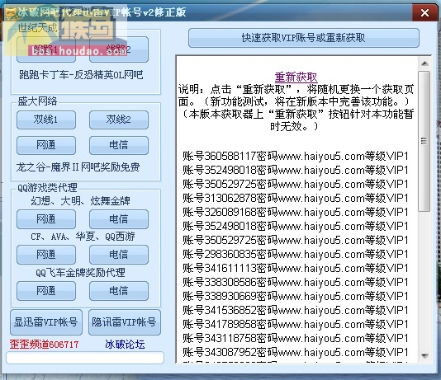Select account line 账号298360835
This screenshot has width=441, height=380.
pyautogui.click(x=296, y=254)
